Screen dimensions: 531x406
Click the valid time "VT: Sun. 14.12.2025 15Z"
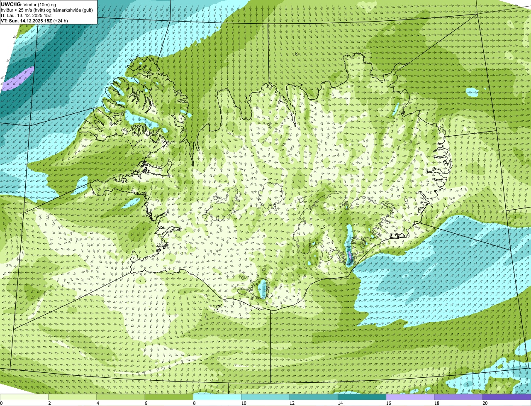(26, 21)
